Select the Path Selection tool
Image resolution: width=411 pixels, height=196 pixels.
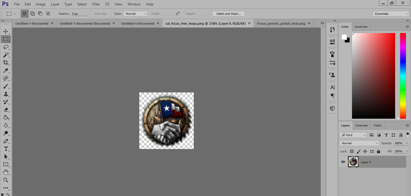click(6, 157)
